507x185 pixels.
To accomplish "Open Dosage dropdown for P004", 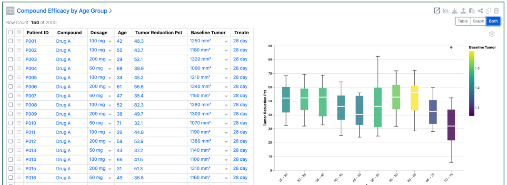I will tap(109, 69).
